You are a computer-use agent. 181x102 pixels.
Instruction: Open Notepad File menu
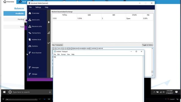coord(55,54)
